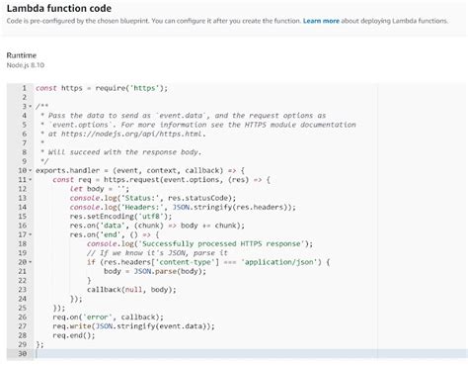The width and height of the screenshot is (468, 365).
Task: Click line number 29 in the gutter
Action: [x=22, y=344]
